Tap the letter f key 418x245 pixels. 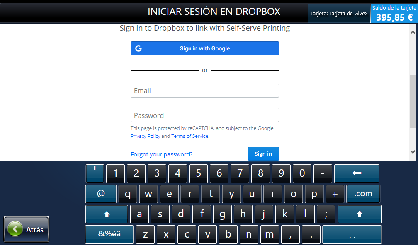point(202,214)
